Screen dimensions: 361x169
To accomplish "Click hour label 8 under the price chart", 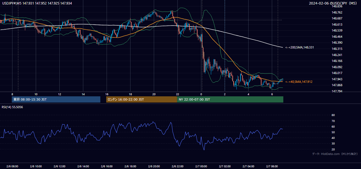I will tap(12, 94).
